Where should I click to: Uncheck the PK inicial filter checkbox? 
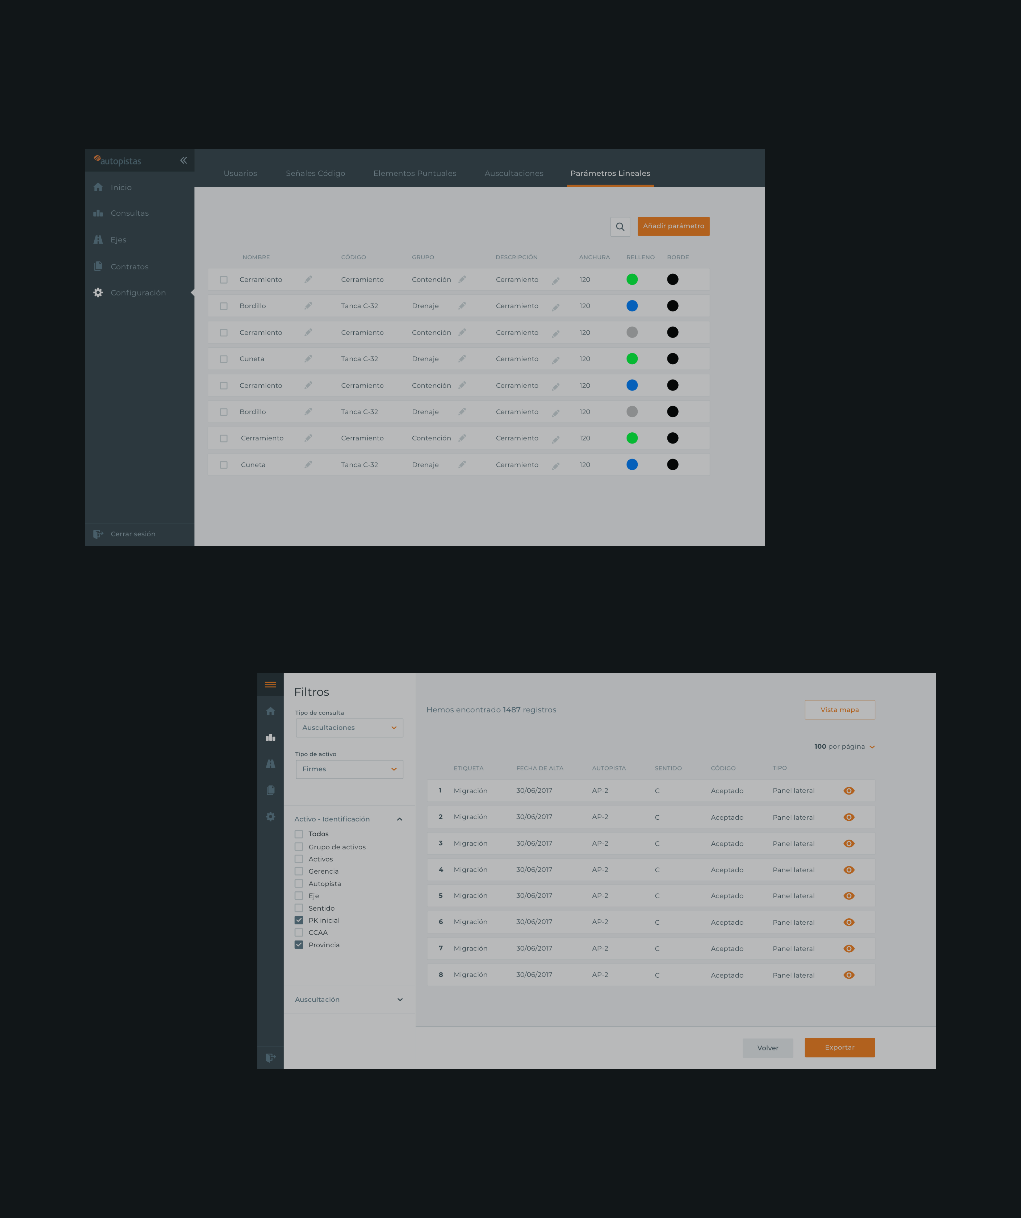(x=299, y=920)
